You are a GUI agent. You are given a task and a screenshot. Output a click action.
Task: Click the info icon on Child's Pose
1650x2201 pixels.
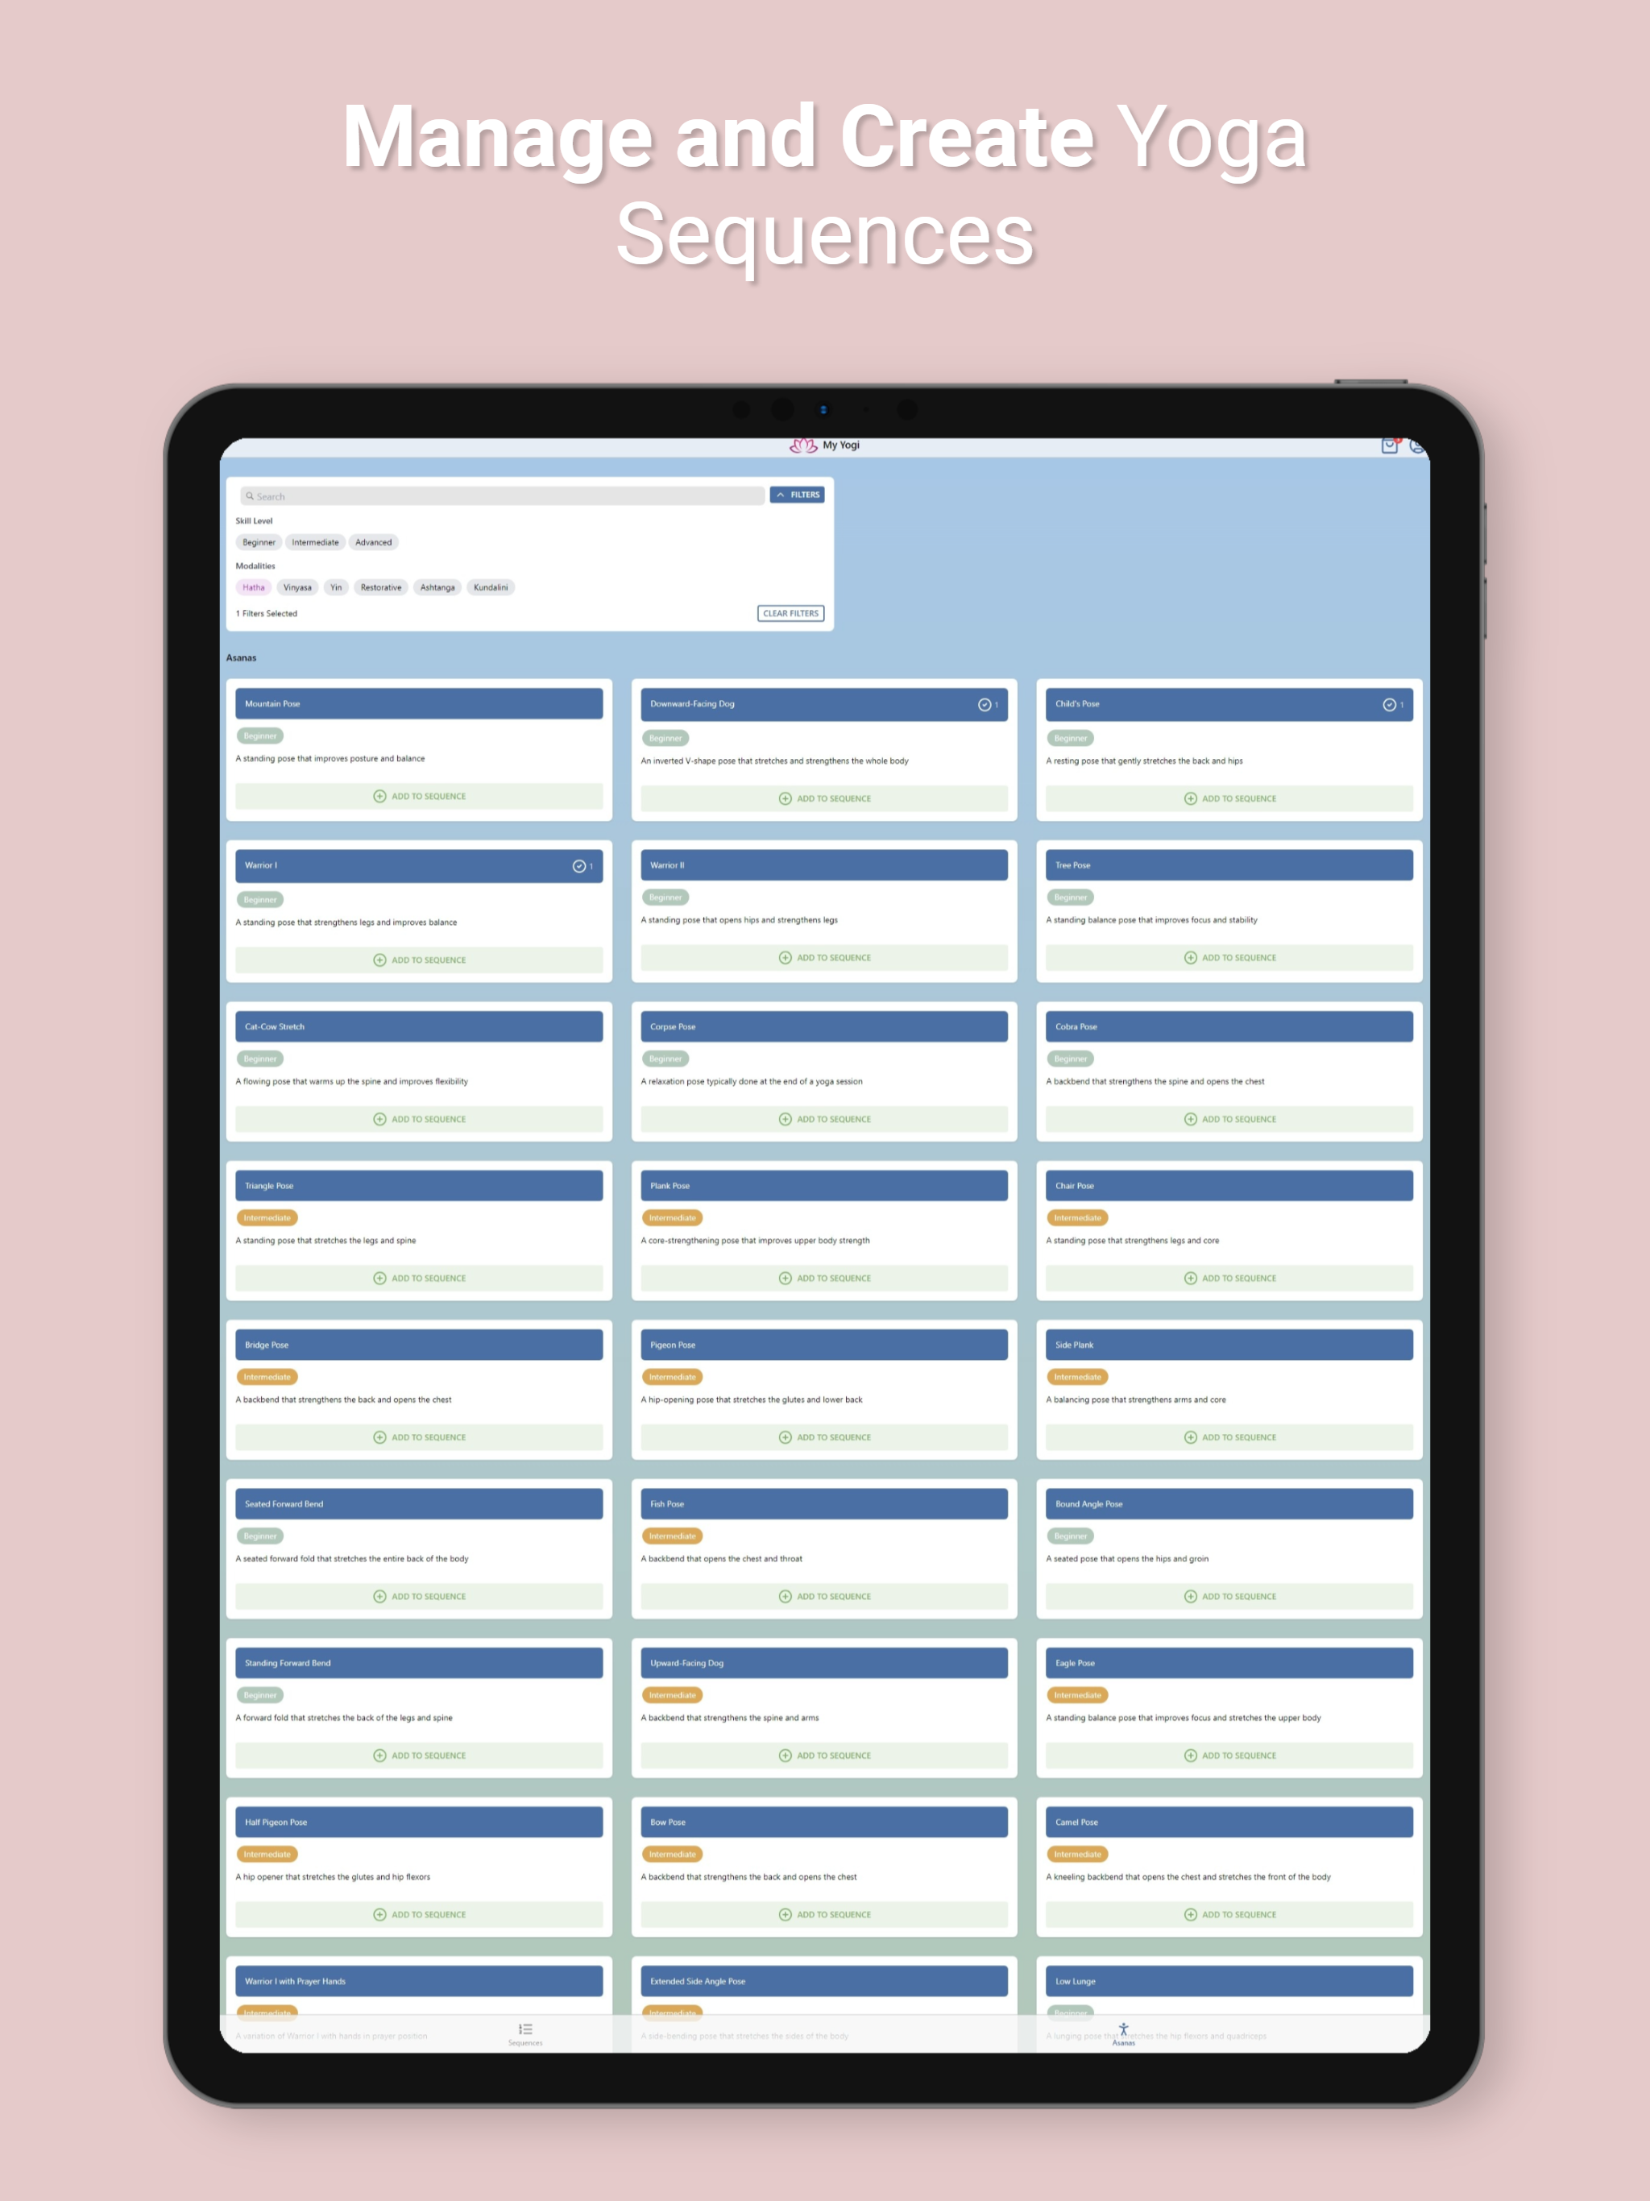click(1387, 706)
